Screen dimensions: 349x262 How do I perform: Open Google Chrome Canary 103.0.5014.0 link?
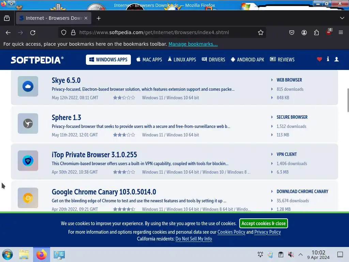(x=104, y=192)
